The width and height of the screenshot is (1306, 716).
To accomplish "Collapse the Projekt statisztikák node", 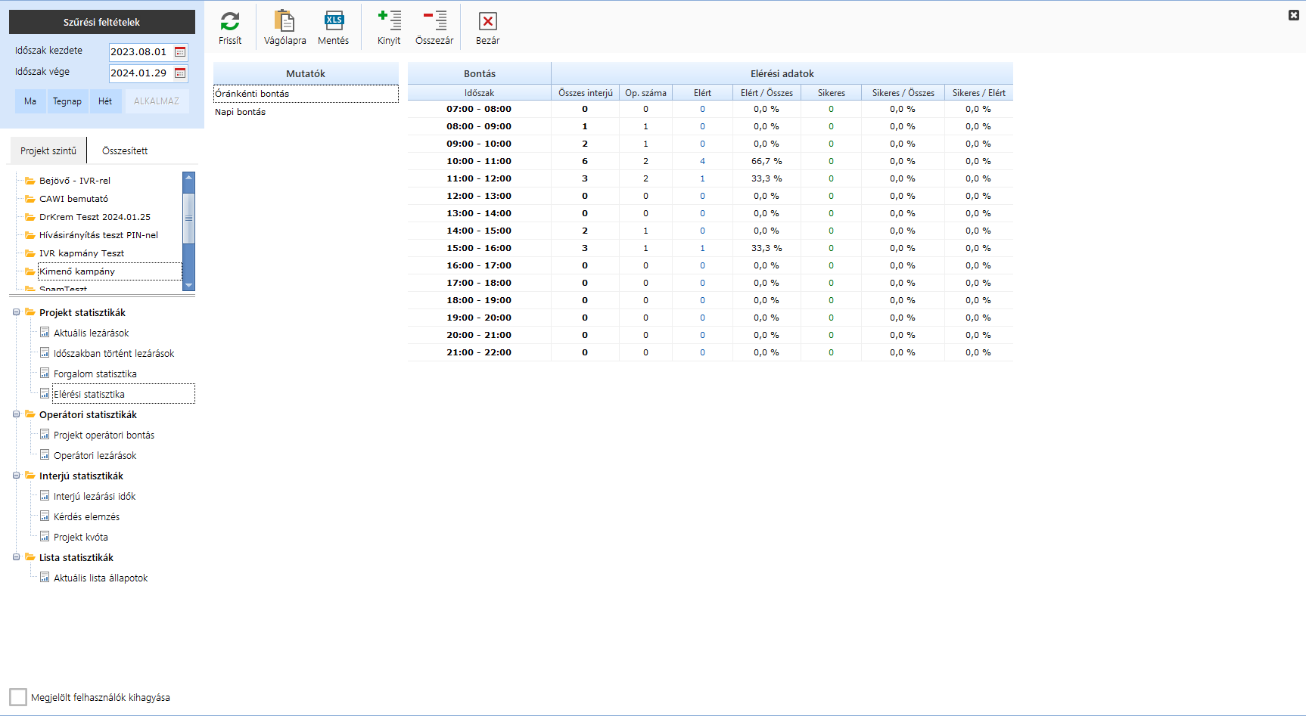I will (16, 312).
